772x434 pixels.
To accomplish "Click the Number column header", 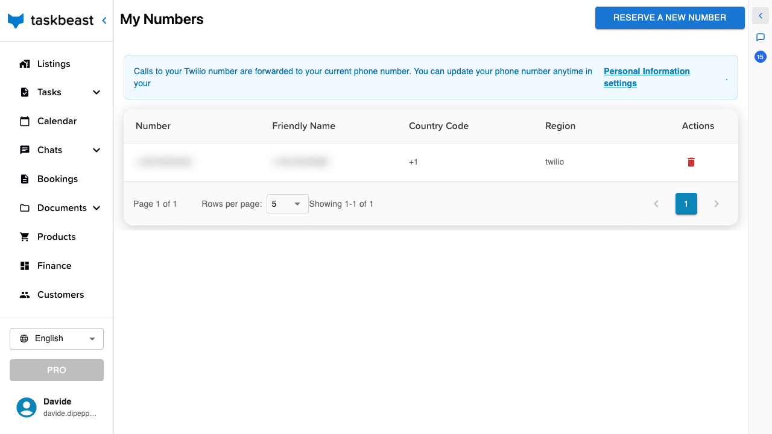I will point(153,126).
